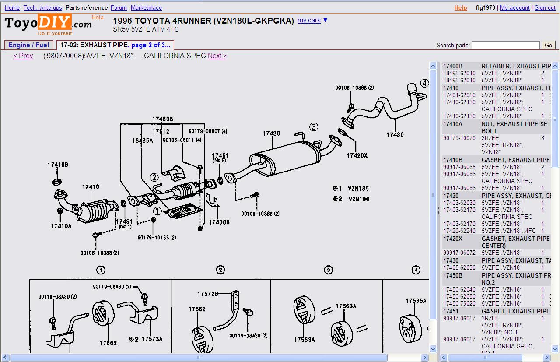The height and width of the screenshot is (362, 560).
Task: Open the Home link
Action: [x=12, y=8]
